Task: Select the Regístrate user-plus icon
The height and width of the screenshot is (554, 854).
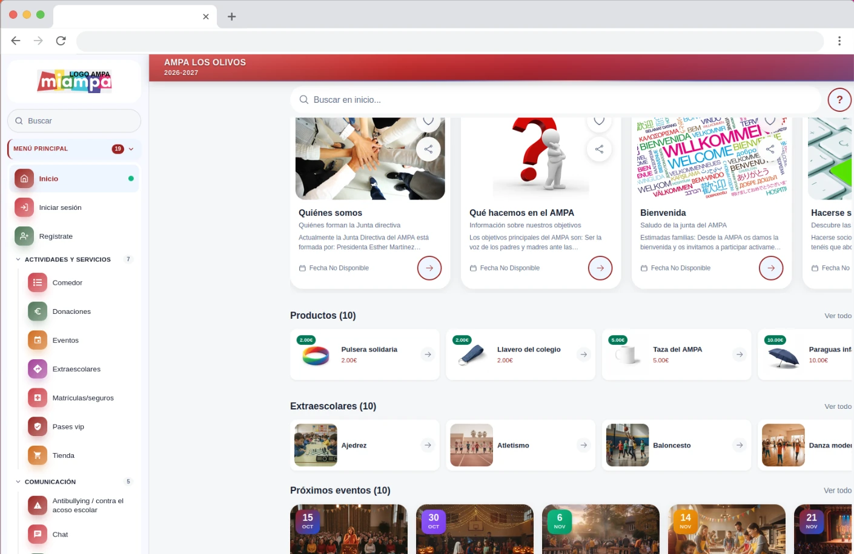Action: [24, 236]
